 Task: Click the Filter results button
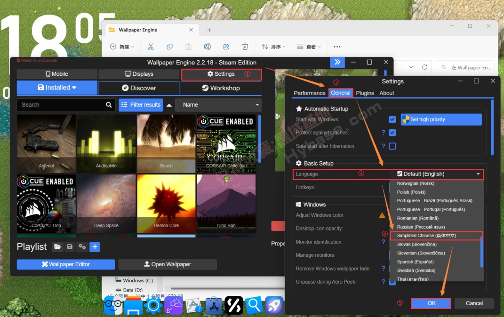[x=141, y=105]
